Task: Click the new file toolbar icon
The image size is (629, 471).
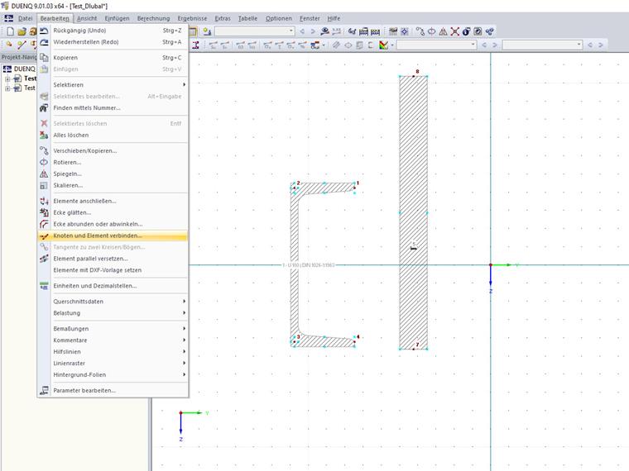Action: [11, 31]
